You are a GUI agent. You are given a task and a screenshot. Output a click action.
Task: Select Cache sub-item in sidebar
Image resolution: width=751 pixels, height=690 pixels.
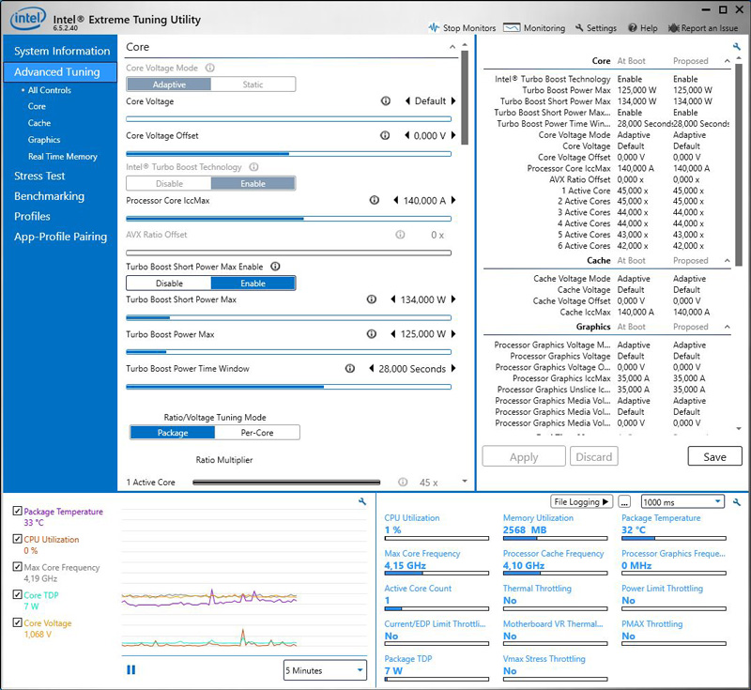39,123
